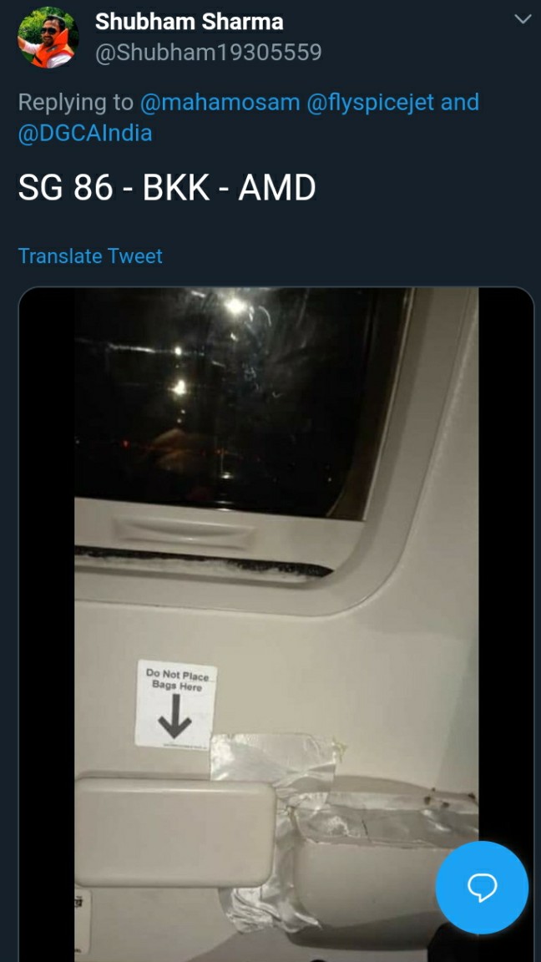This screenshot has height=962, width=541.
Task: Open the @DGCAIndia mention link
Action: pos(84,133)
